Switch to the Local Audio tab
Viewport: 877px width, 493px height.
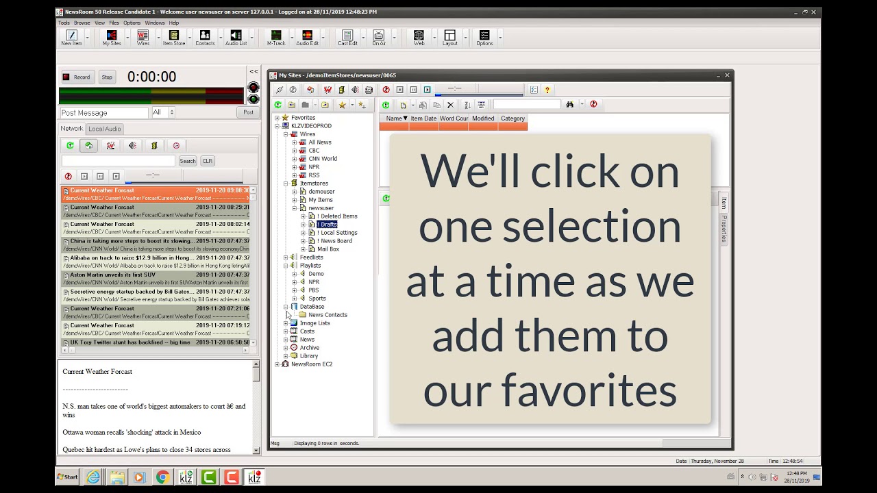pos(104,129)
